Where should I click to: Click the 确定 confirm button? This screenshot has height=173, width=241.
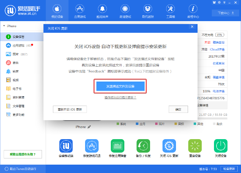click(x=178, y=109)
